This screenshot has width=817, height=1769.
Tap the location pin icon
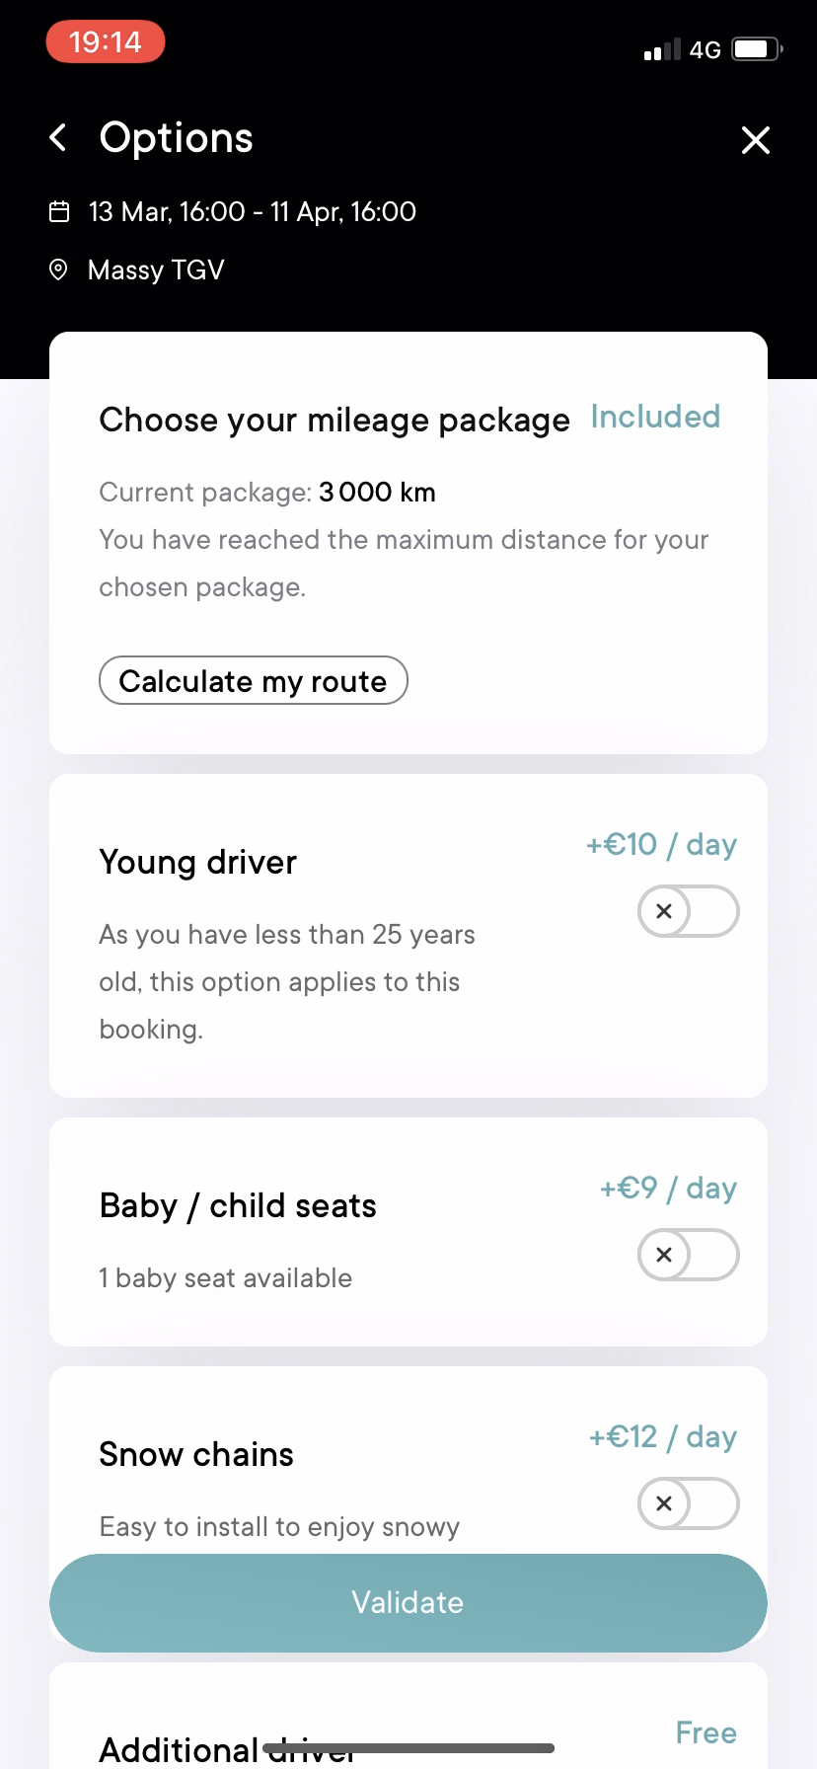59,269
